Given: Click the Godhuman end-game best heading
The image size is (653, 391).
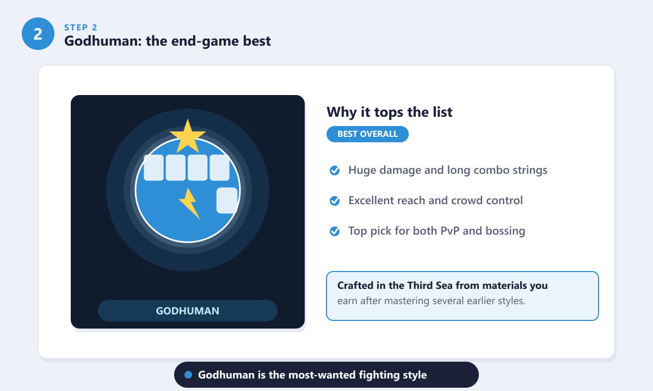Looking at the screenshot, I should [x=168, y=41].
